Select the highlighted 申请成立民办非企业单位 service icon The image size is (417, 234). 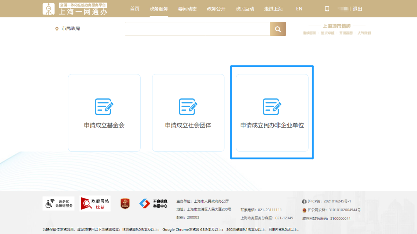272,107
